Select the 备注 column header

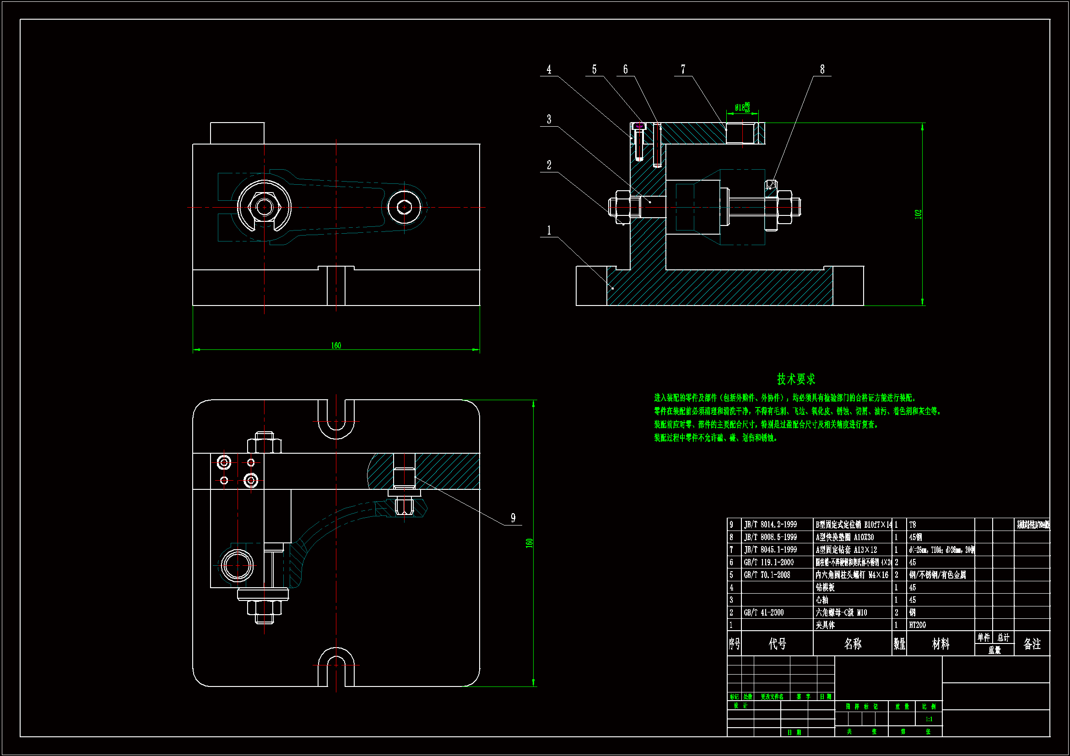point(1032,644)
